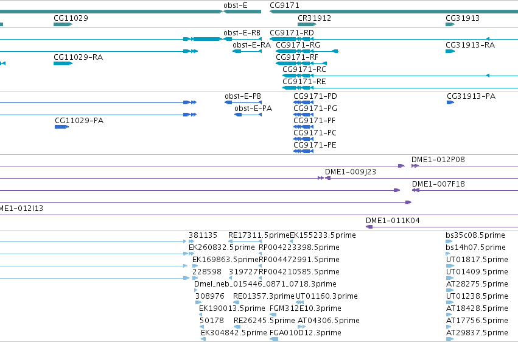Click transcript CG9171-RG label
The image size is (518, 342).
click(298, 45)
